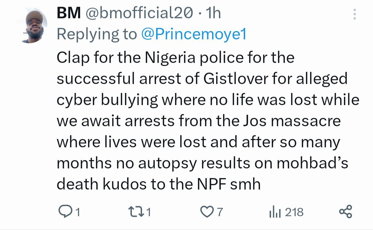
Task: Click the 1h timestamp
Action: (213, 13)
